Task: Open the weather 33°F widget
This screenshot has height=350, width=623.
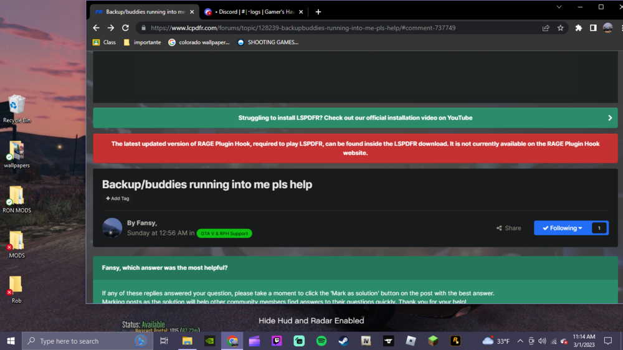Action: tap(496, 341)
